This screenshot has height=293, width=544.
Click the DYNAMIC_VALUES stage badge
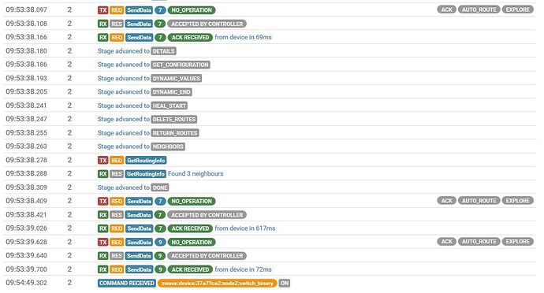(x=177, y=78)
